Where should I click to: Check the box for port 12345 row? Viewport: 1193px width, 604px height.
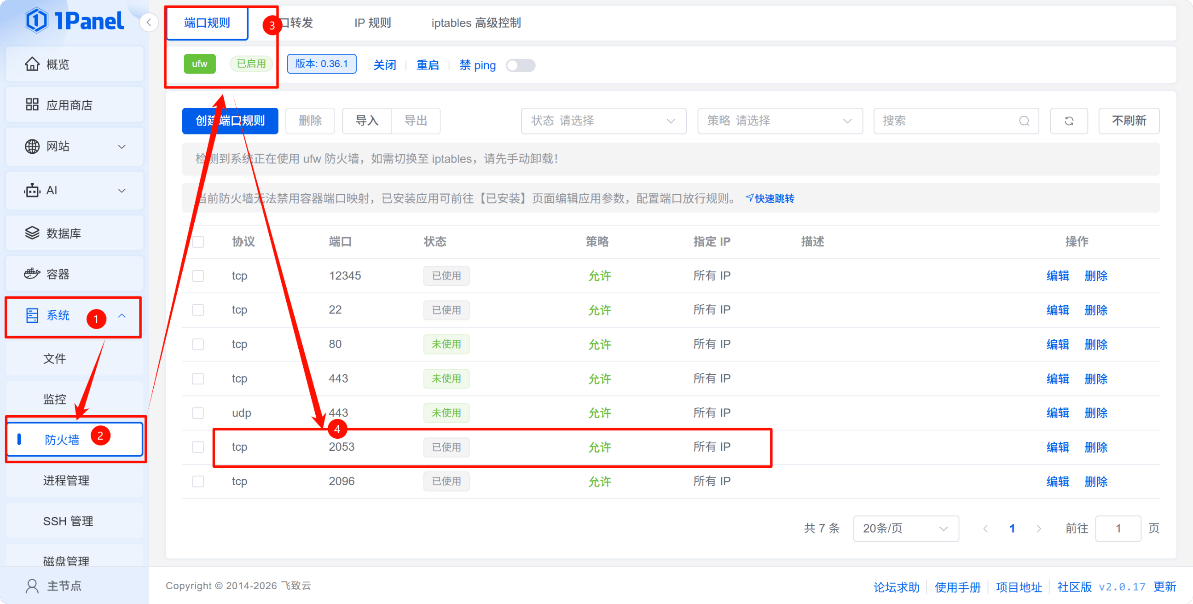pyautogui.click(x=198, y=276)
